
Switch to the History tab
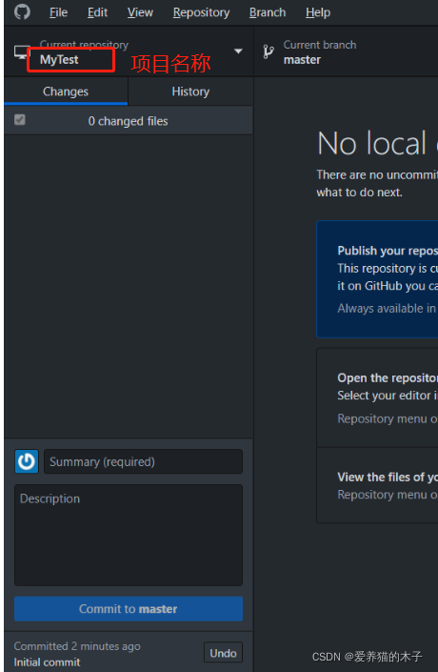190,92
